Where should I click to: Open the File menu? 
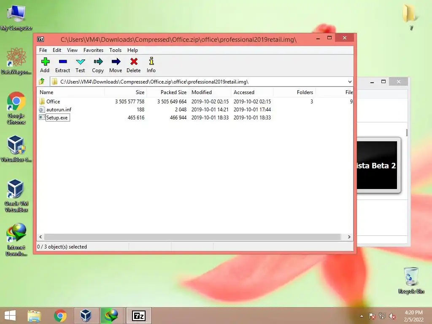[43, 50]
